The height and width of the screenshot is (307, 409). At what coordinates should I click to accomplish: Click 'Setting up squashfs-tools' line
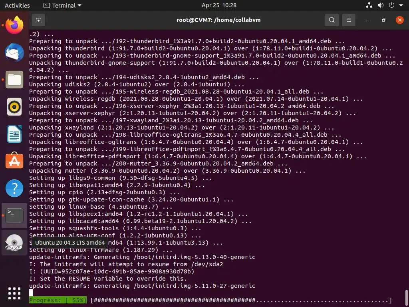(x=115, y=228)
